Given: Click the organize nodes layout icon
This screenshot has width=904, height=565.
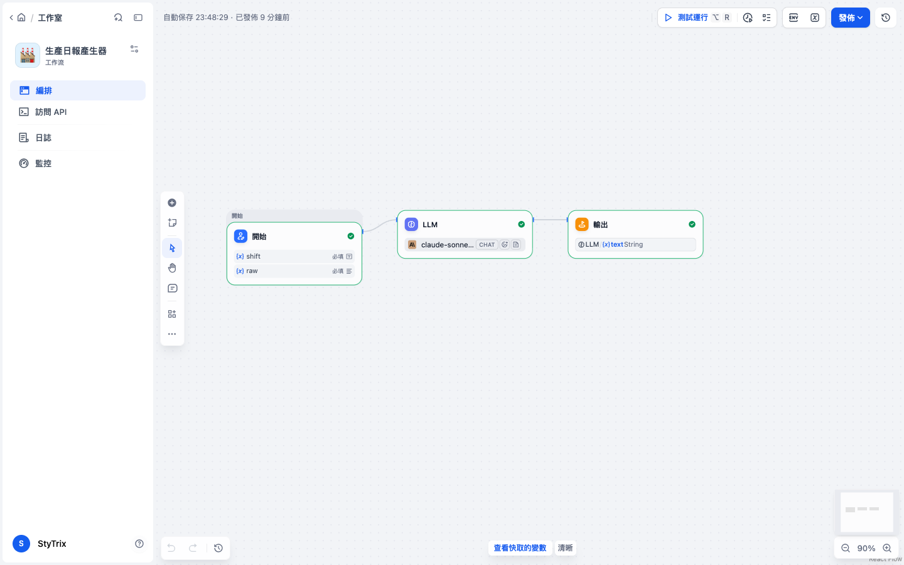Looking at the screenshot, I should tap(172, 314).
